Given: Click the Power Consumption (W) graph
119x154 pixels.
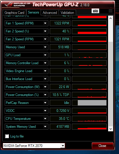Looking at the screenshot, I should tap(89, 87).
